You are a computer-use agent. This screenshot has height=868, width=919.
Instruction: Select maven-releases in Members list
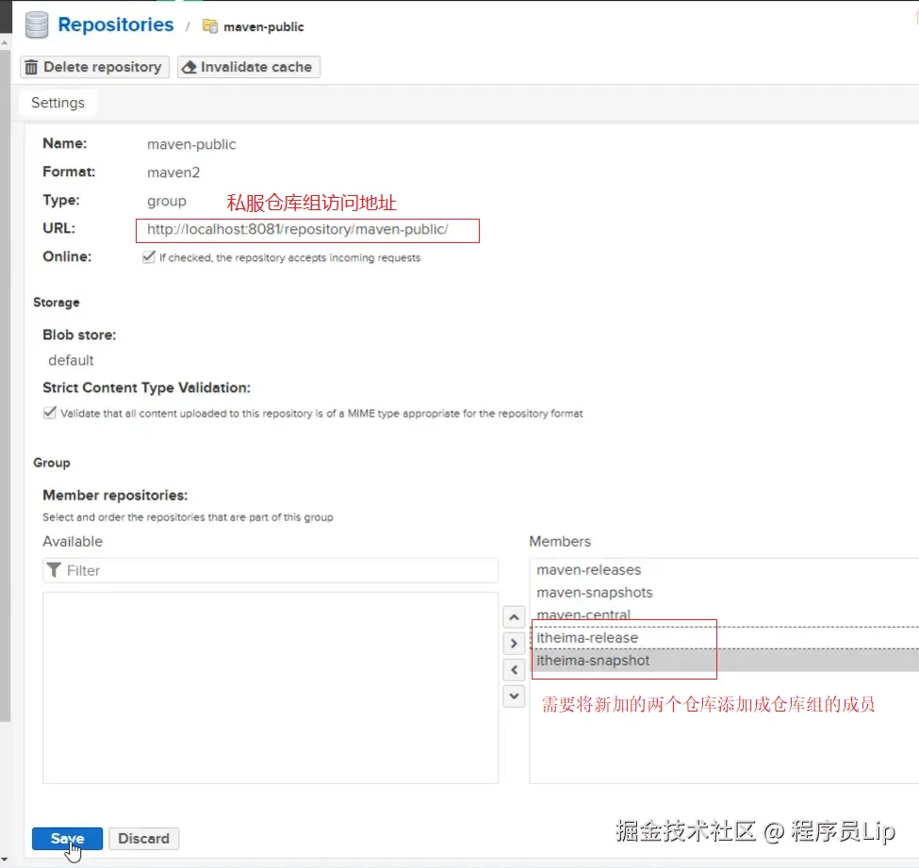pyautogui.click(x=724, y=569)
